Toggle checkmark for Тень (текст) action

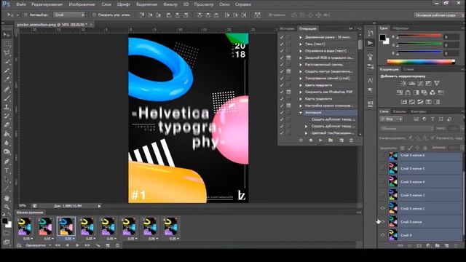pos(282,44)
